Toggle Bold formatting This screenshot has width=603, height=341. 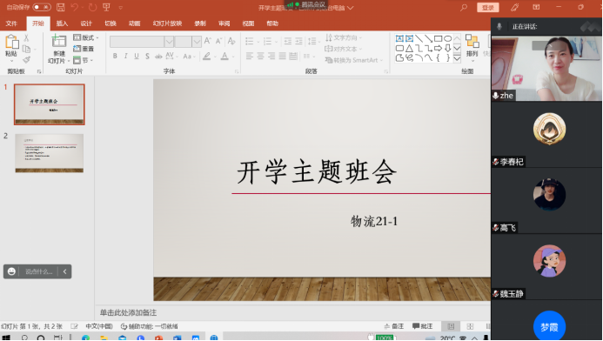pos(115,57)
